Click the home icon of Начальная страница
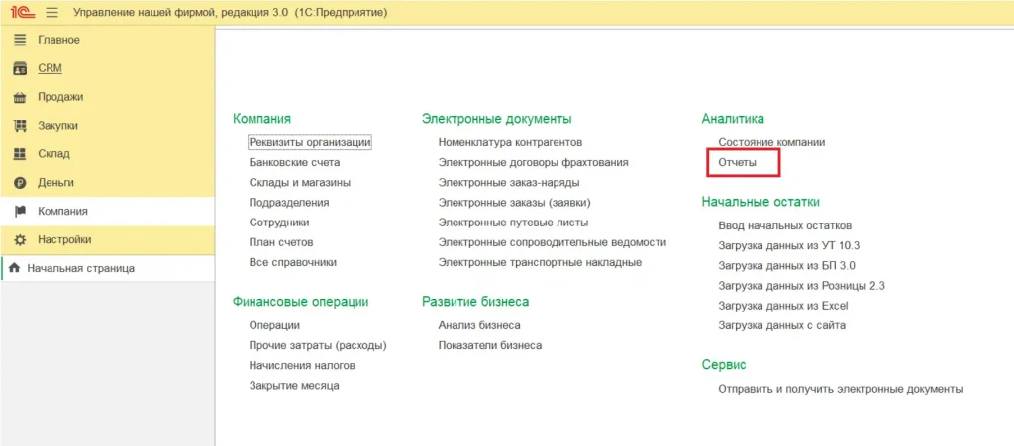 point(14,268)
